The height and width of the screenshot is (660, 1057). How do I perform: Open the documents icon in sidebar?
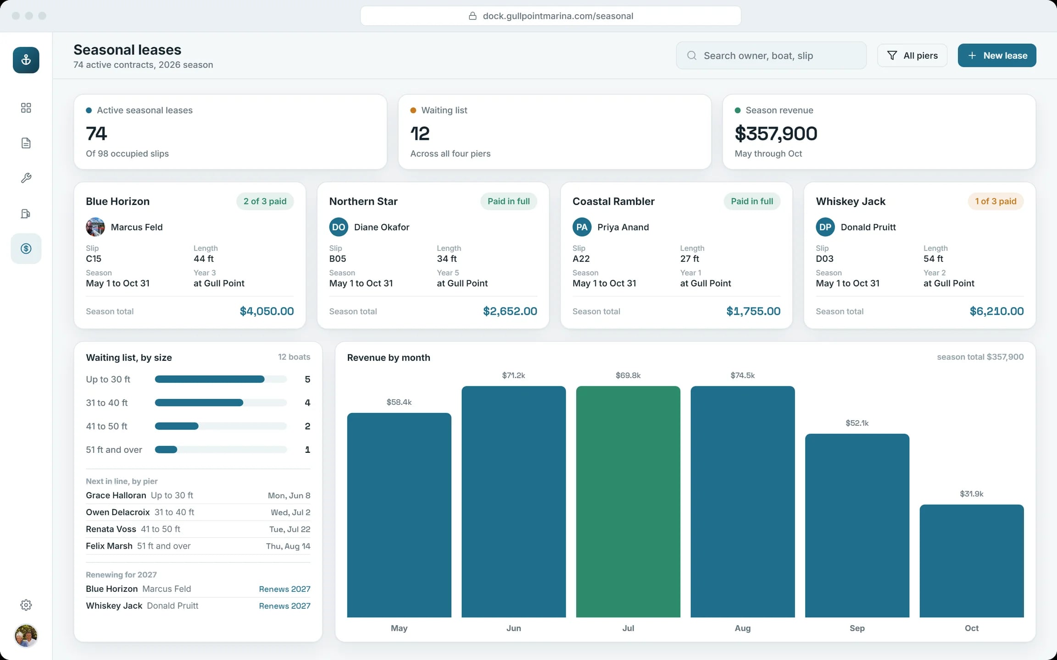(26, 143)
